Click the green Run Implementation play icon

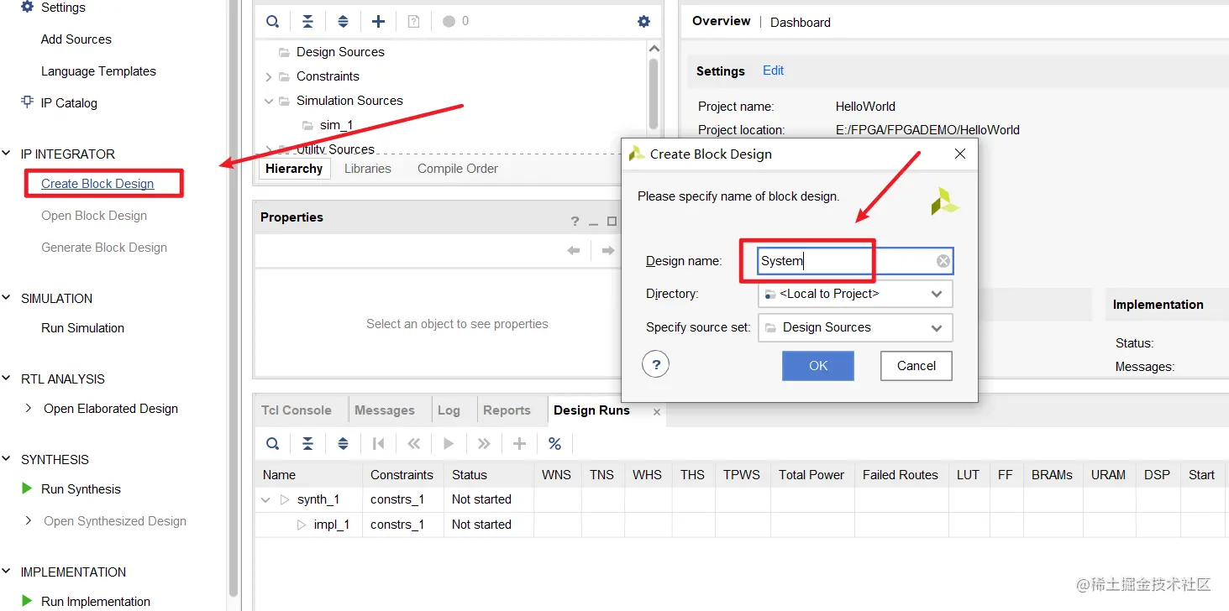pos(27,601)
